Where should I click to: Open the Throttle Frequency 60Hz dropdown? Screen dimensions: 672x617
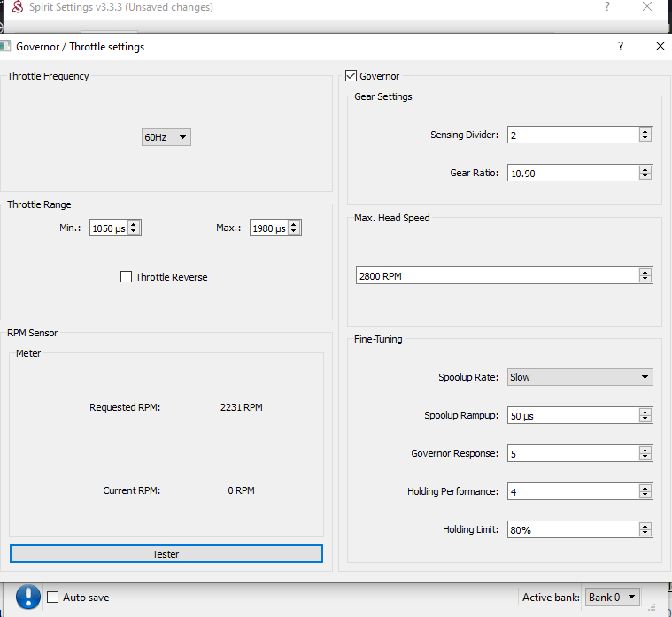[166, 137]
